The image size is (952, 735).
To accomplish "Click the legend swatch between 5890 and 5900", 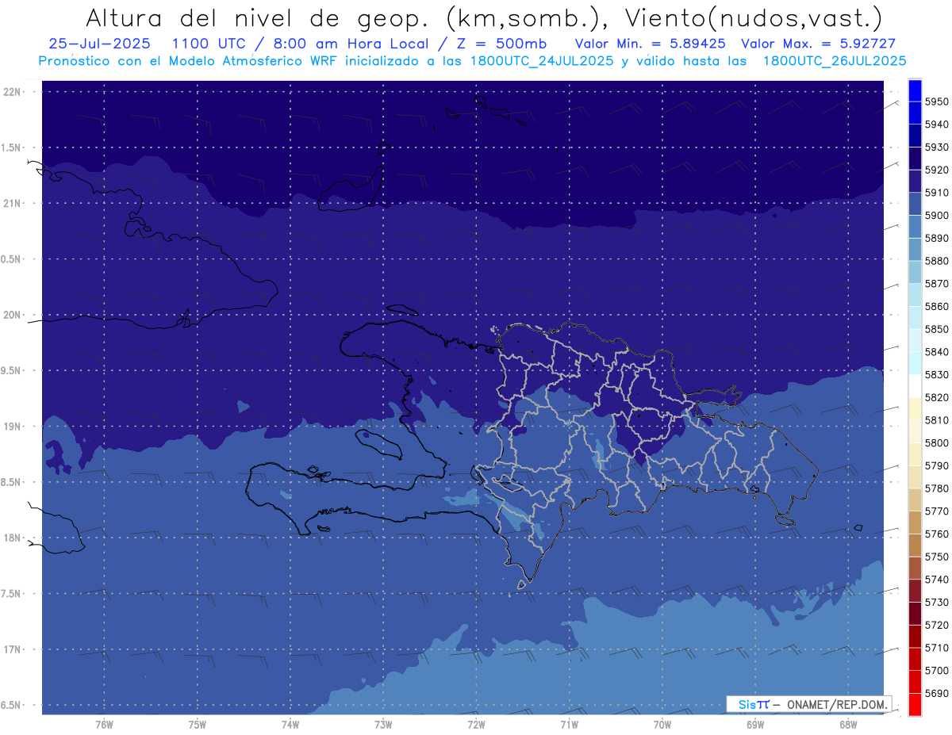I will coord(915,227).
